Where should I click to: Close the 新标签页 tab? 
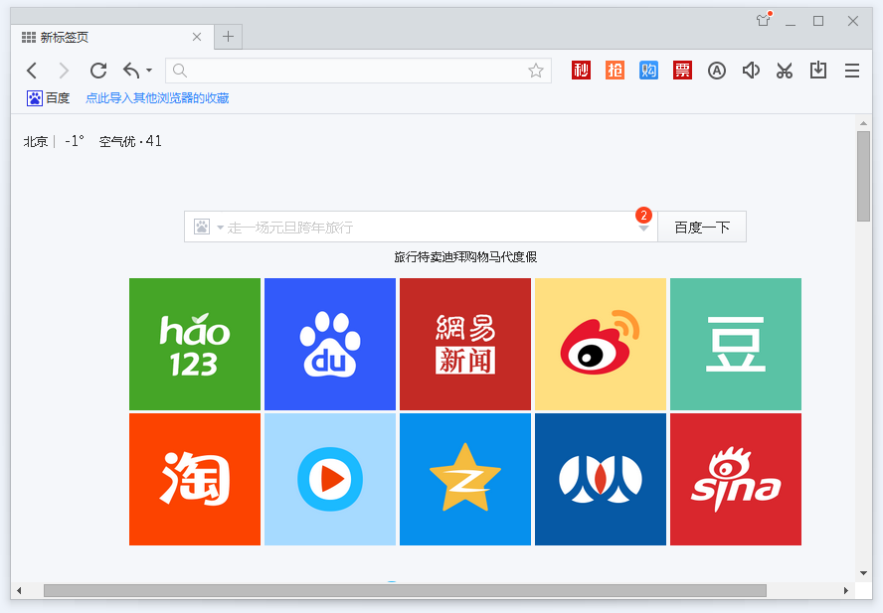click(197, 37)
